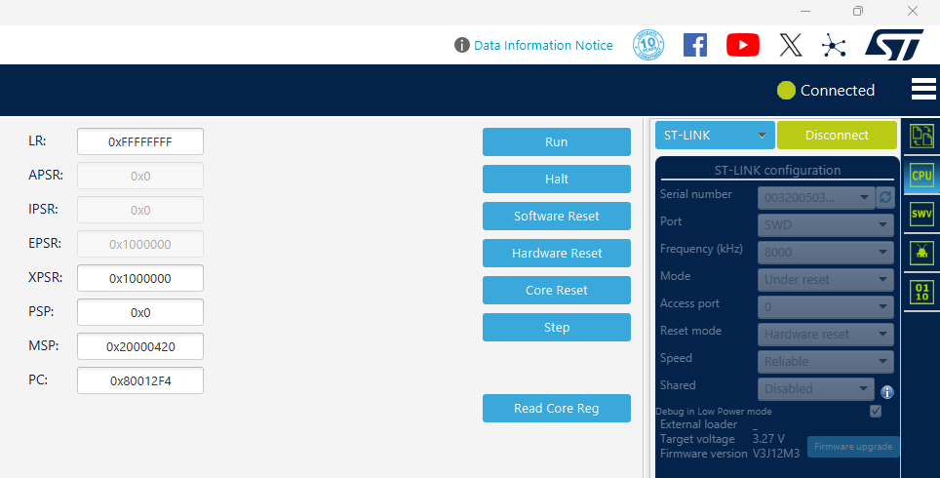
Task: Select the MSP register value field
Action: coord(140,346)
